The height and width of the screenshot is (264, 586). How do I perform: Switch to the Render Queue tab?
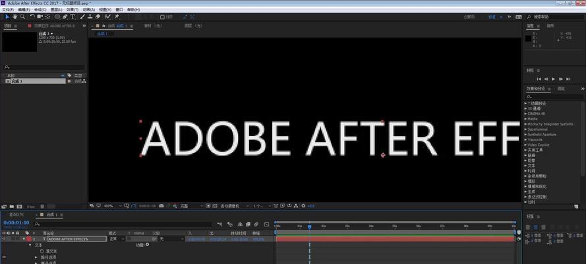(16, 214)
